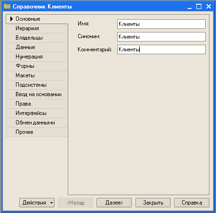Click the Закрыть button

[153, 203]
